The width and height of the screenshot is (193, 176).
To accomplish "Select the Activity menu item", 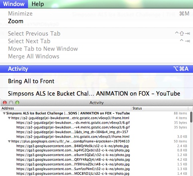I will (96, 69).
